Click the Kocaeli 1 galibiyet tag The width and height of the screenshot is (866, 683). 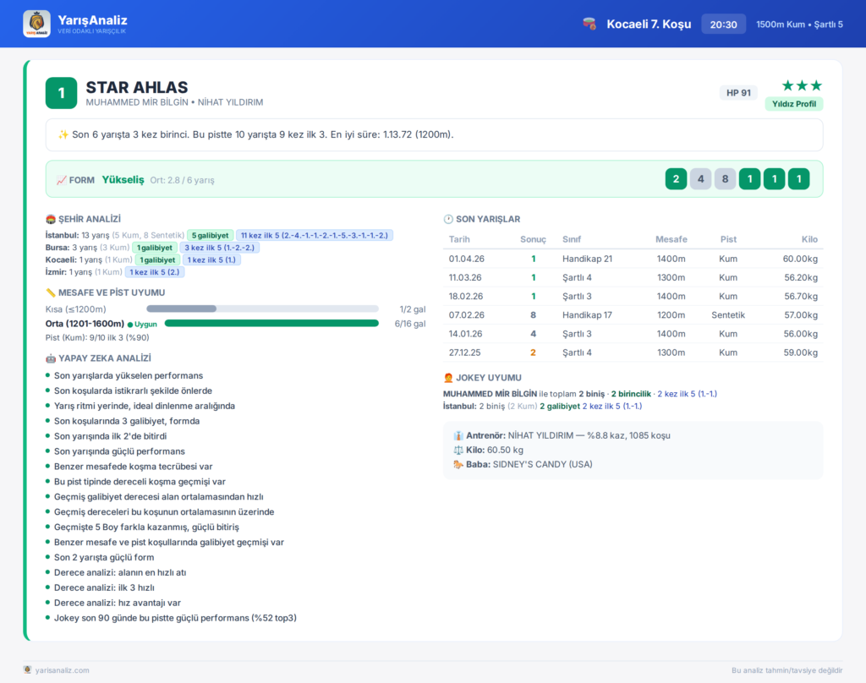[x=156, y=260]
